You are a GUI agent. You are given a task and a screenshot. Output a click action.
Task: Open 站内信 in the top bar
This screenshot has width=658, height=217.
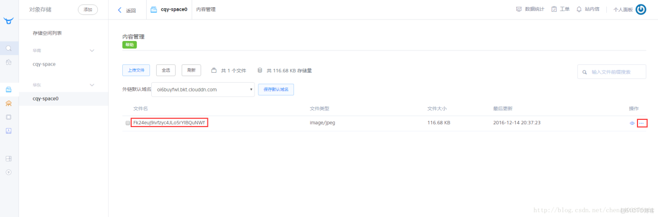pos(592,9)
